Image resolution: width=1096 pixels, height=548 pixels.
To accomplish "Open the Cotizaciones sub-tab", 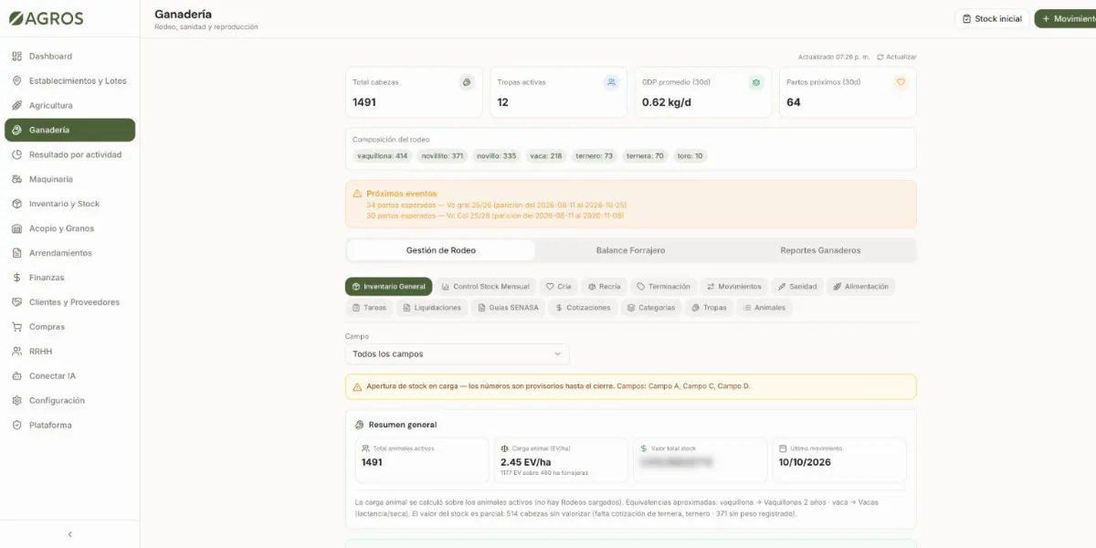I will (x=584, y=308).
